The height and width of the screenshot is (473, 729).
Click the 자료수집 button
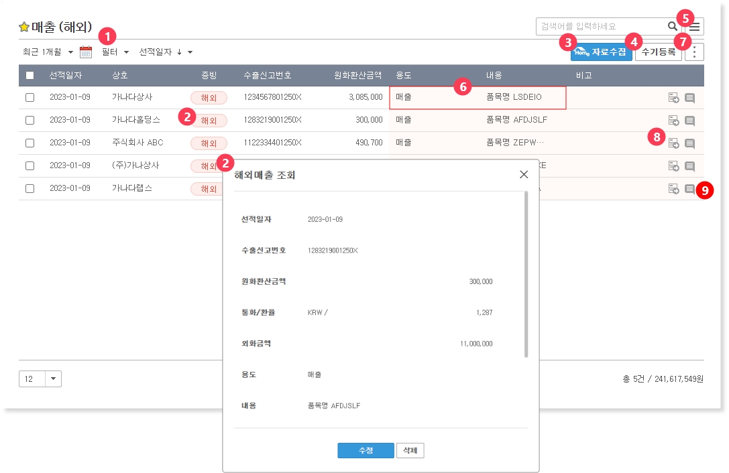click(601, 52)
